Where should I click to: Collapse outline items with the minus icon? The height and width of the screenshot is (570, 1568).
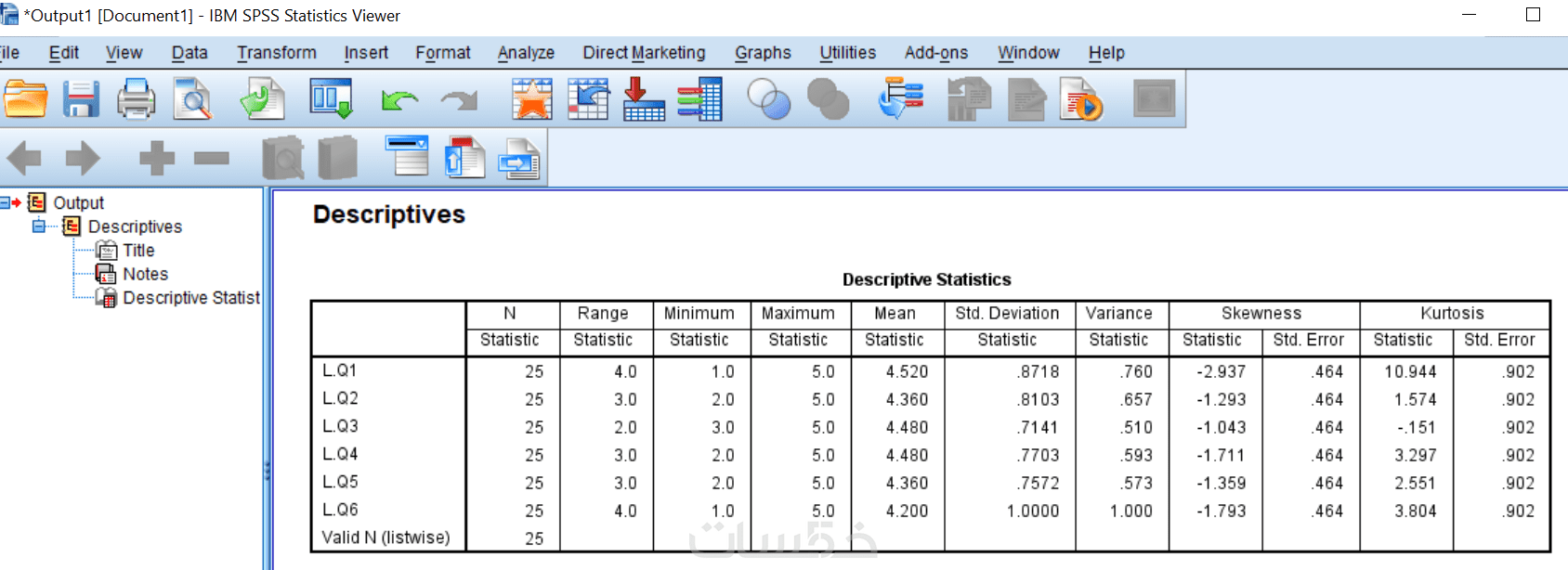pyautogui.click(x=212, y=159)
